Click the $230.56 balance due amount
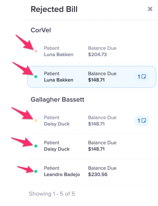Viewport: 158px width, 206px height. pyautogui.click(x=98, y=174)
